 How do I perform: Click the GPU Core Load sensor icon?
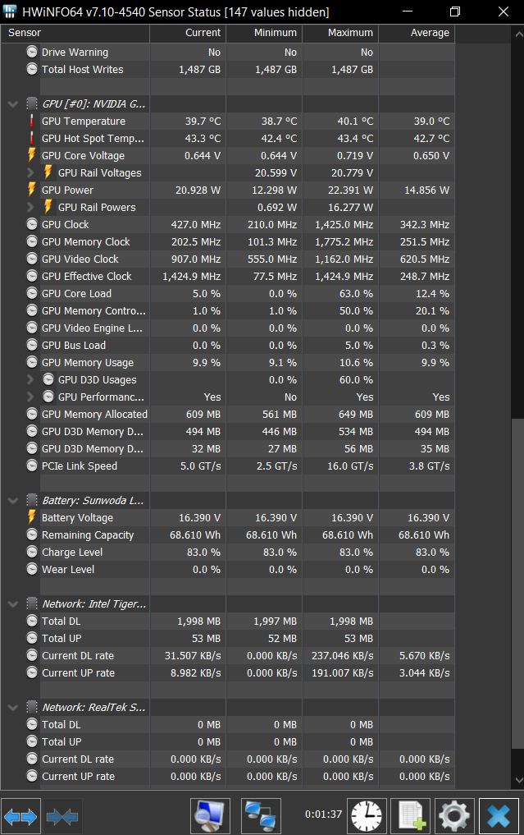click(32, 293)
